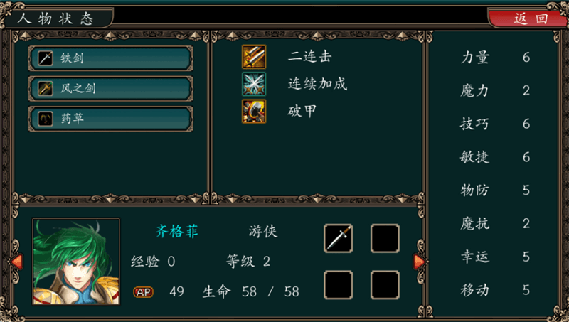
Task: Click the 铁剑 sword icon in inventory
Action: point(46,58)
